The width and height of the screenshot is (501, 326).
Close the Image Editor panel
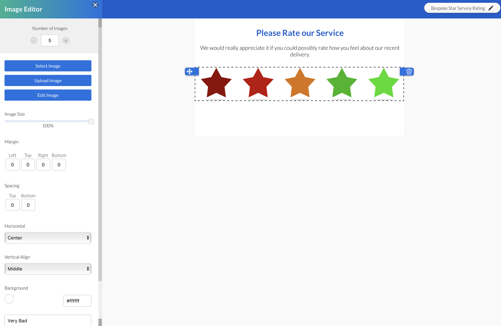95,5
